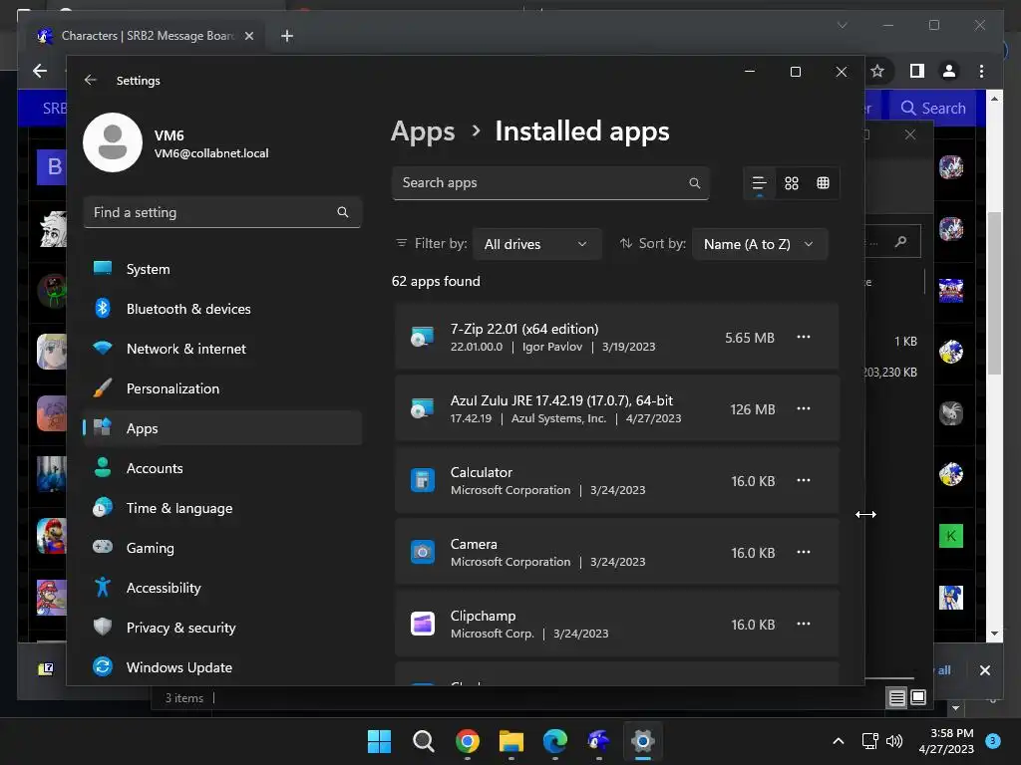This screenshot has height=765, width=1021.
Task: Click the scroll down arrow in Chrome
Action: pos(994,634)
